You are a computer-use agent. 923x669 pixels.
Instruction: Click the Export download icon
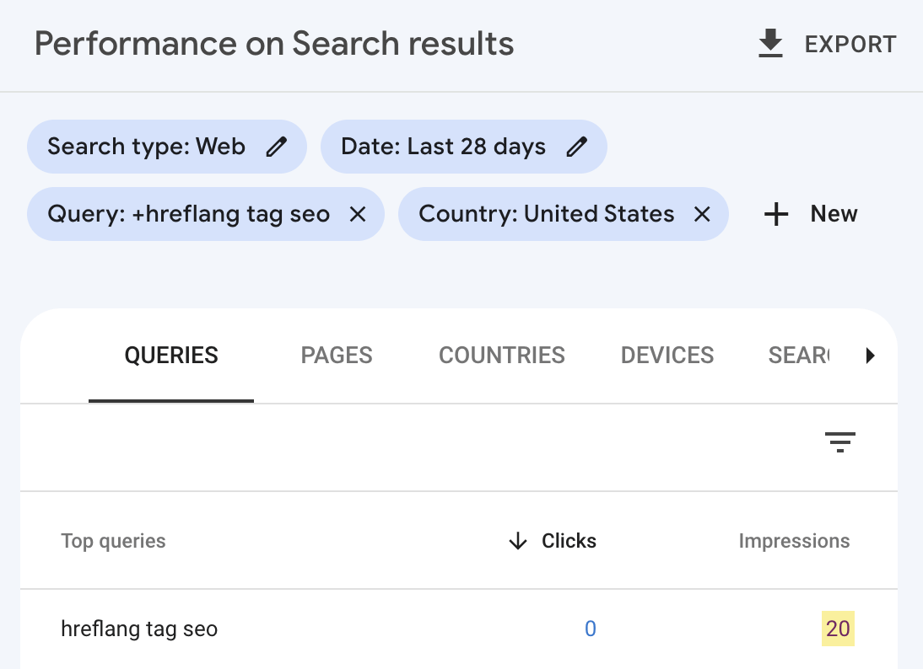click(x=770, y=43)
